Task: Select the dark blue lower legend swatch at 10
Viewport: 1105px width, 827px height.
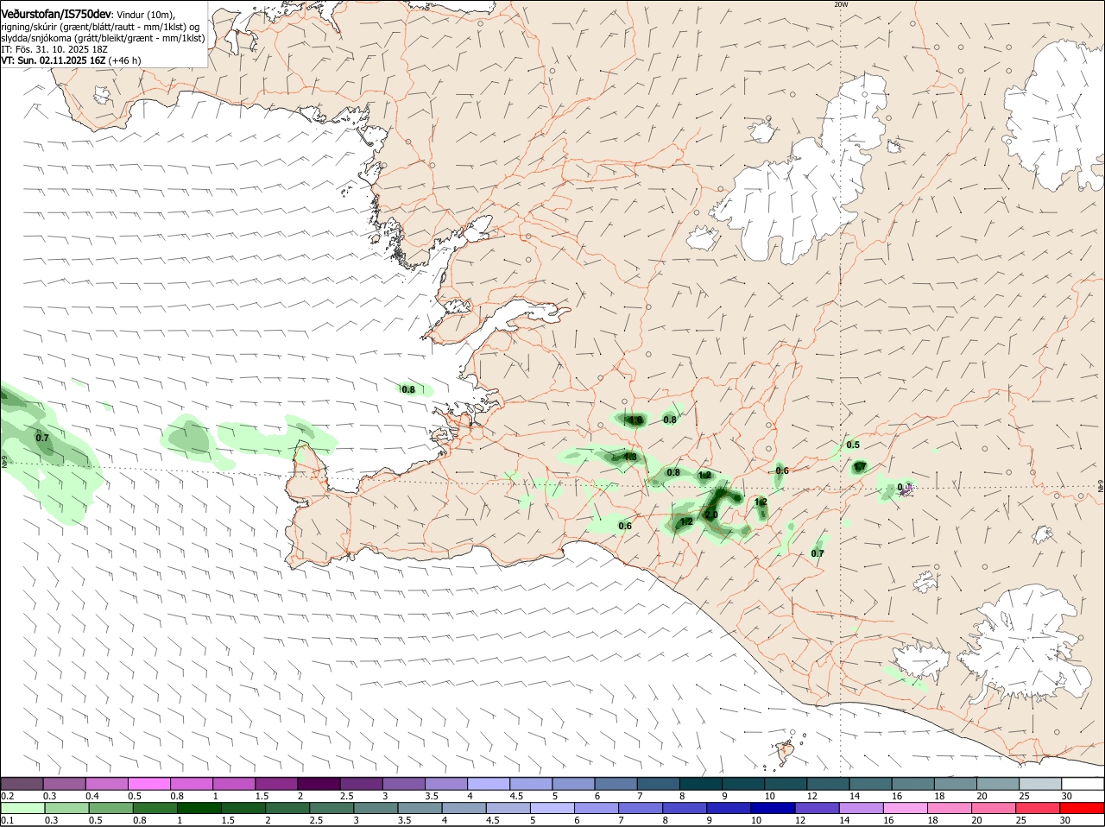Action: [773, 808]
